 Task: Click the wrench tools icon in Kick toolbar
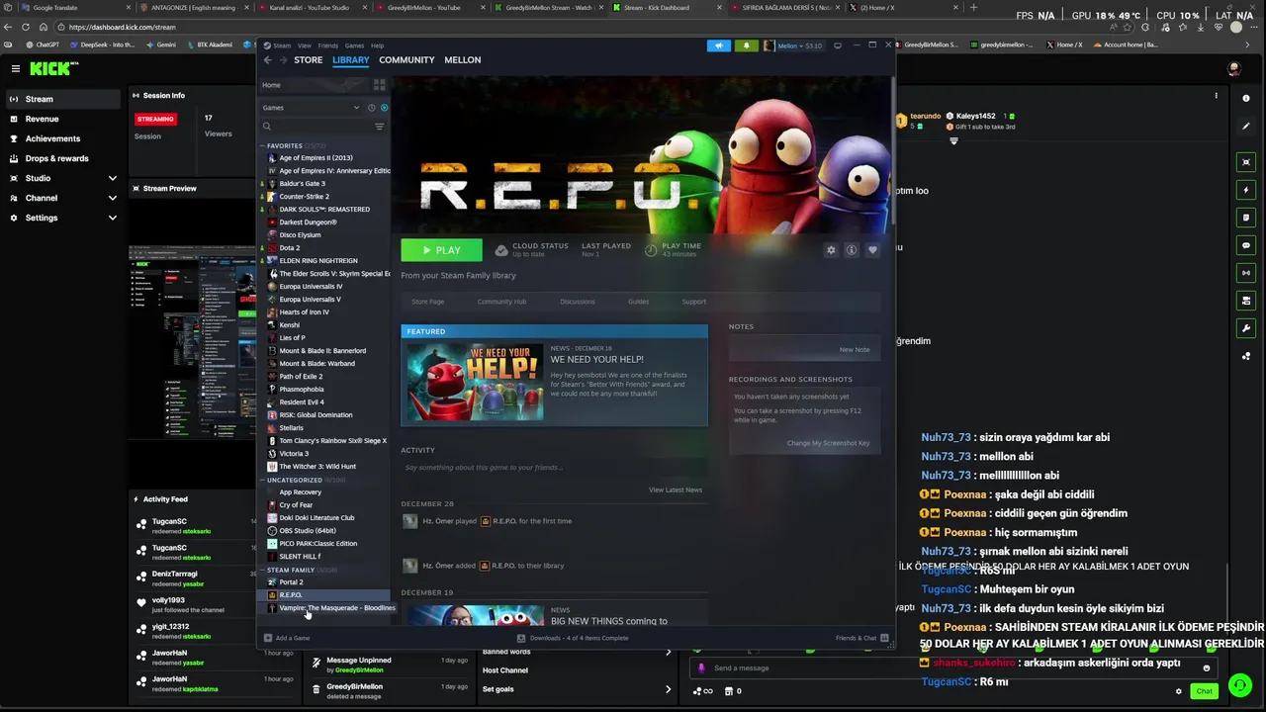1246,328
